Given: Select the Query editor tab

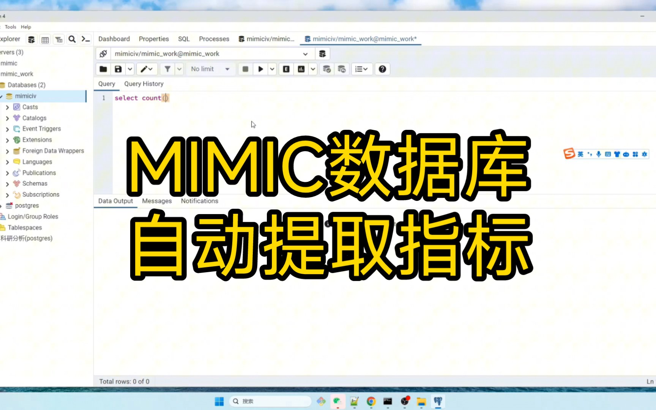Looking at the screenshot, I should tap(107, 84).
